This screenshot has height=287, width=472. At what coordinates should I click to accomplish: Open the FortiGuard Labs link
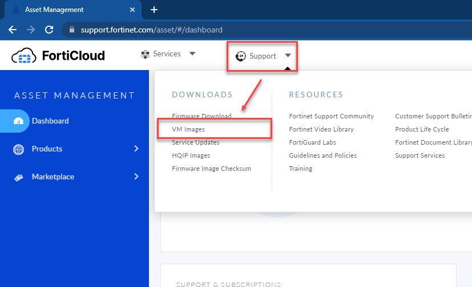coord(312,142)
